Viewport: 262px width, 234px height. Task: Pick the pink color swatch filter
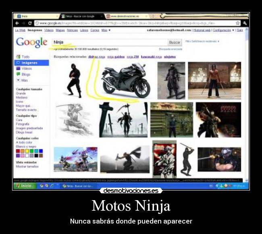click(x=23, y=155)
